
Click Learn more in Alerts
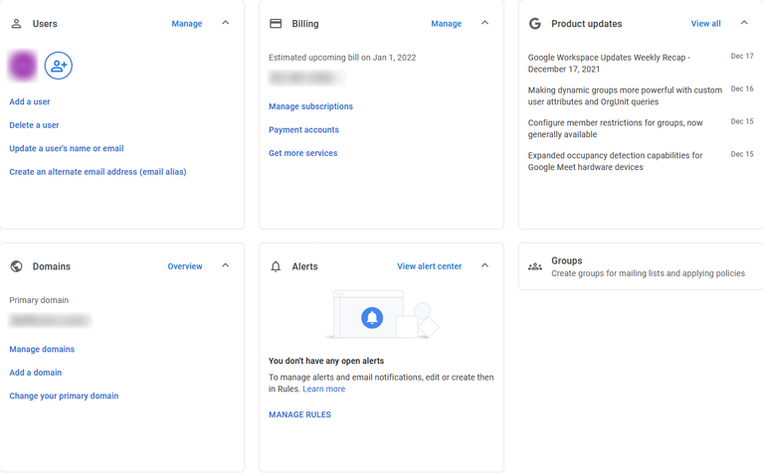tap(323, 389)
